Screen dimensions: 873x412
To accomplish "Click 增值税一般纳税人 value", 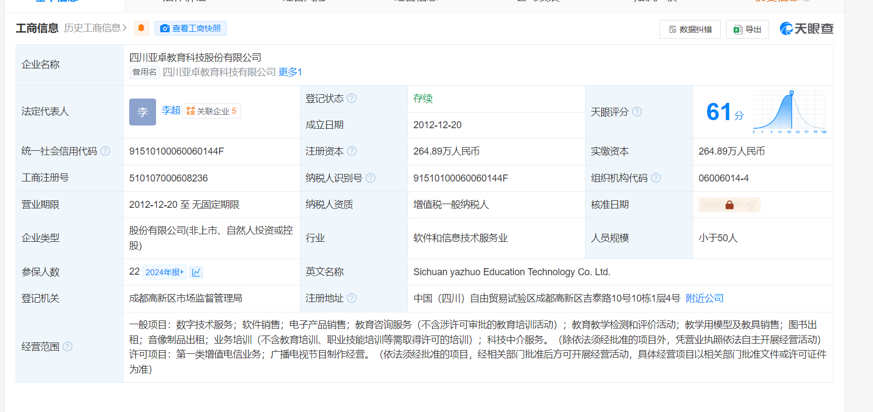I will coord(451,205).
